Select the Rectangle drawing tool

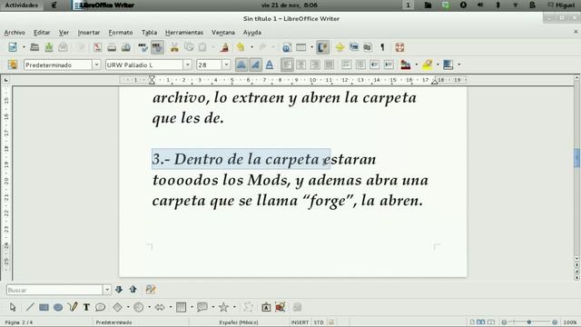tap(44, 307)
